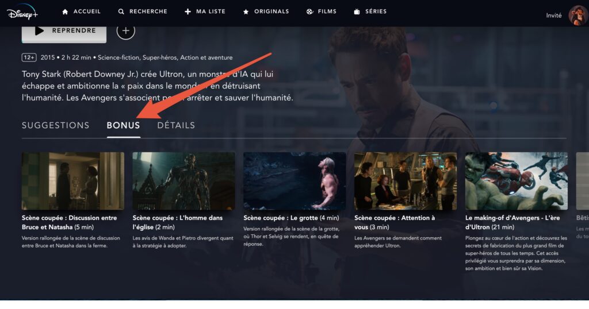Click title 'Scène coupée : Attention à vous'
Image resolution: width=589 pixels, height=309 pixels.
395,222
